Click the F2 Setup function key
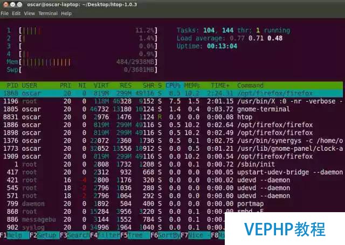The height and width of the screenshot is (245, 345). click(x=44, y=235)
